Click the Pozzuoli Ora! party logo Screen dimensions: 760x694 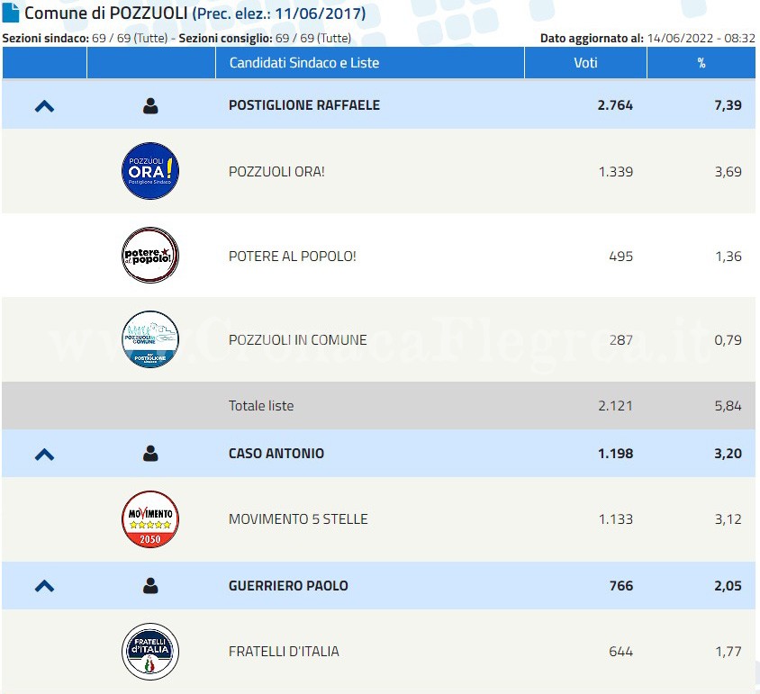(x=150, y=171)
